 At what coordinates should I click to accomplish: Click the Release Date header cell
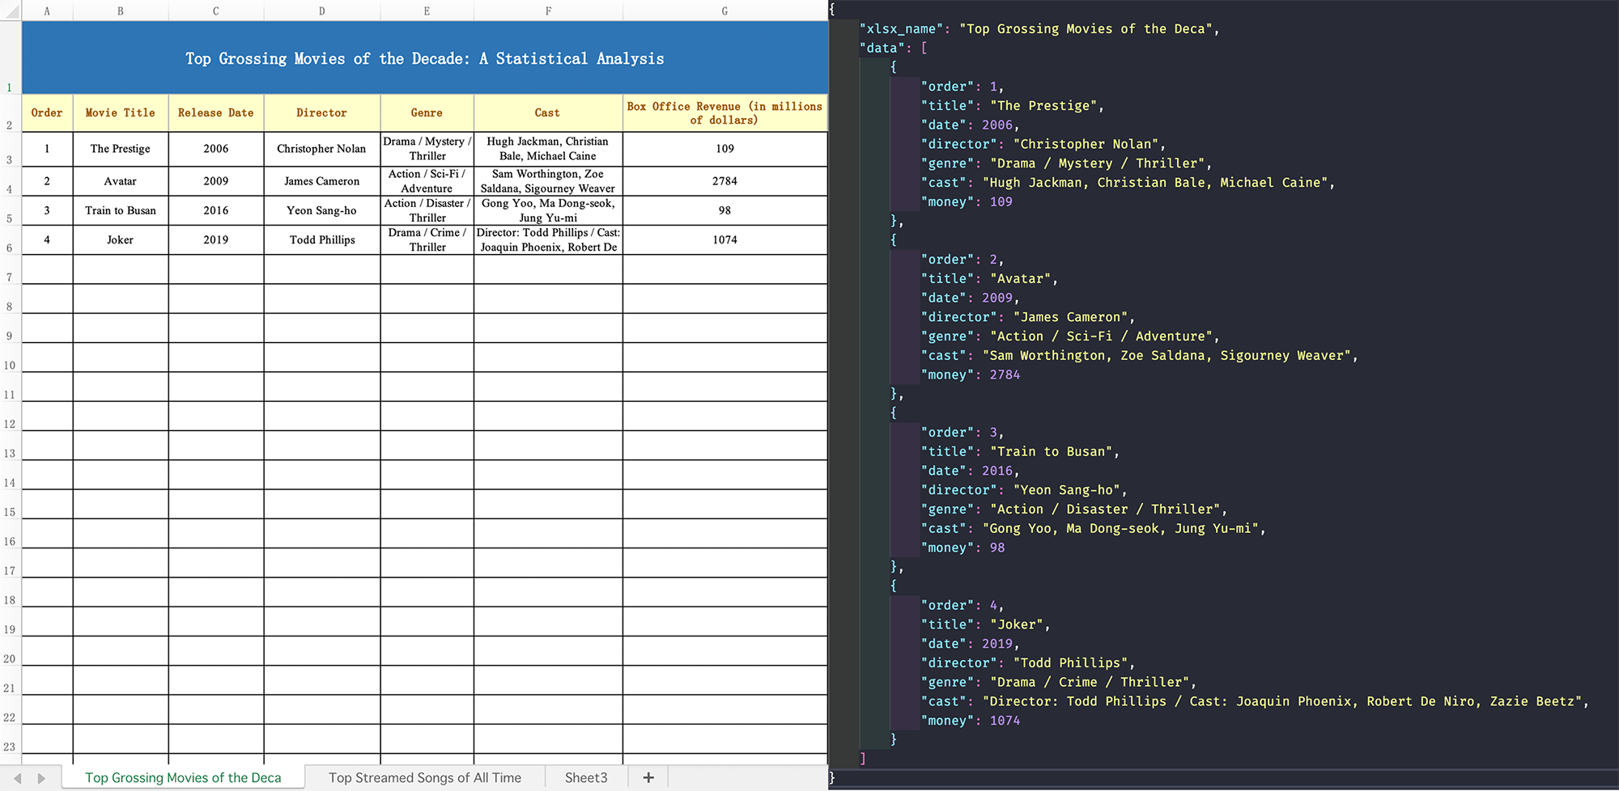pyautogui.click(x=216, y=113)
